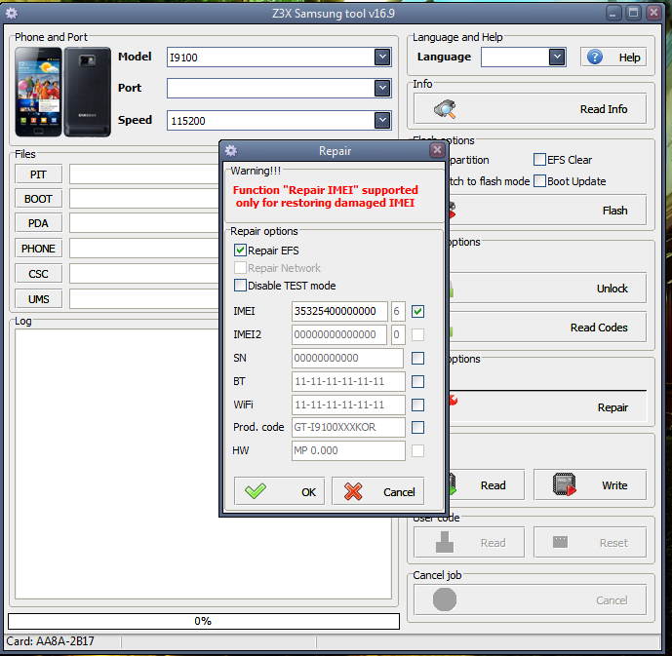Image resolution: width=672 pixels, height=656 pixels.
Task: Click the red X icon on Cancel
Action: click(353, 491)
